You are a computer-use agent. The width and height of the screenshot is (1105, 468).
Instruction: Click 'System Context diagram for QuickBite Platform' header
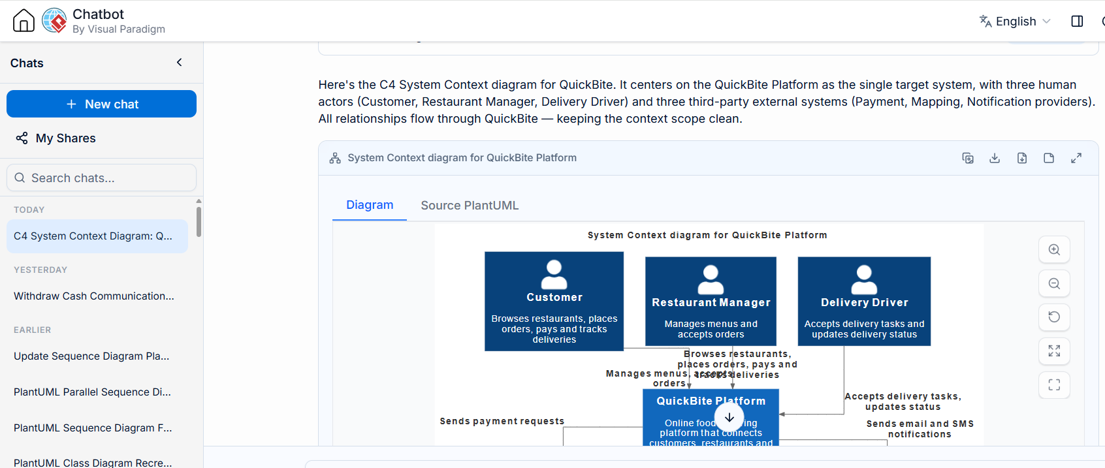click(x=462, y=158)
